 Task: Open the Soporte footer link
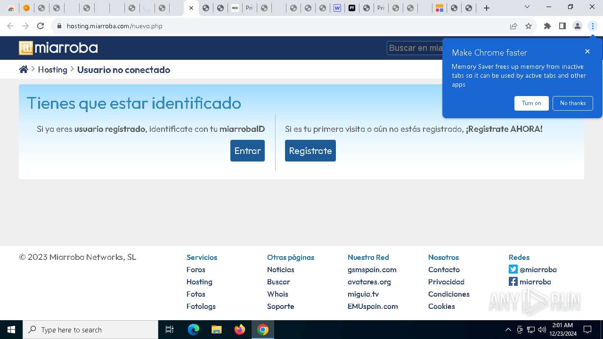pyautogui.click(x=281, y=306)
